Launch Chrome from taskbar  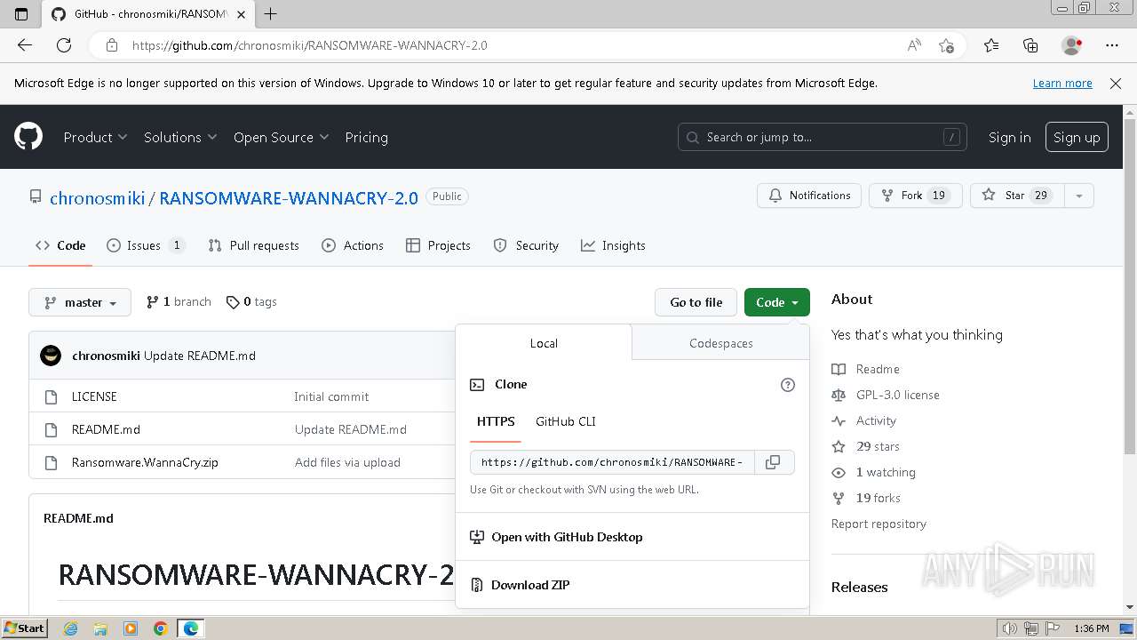pos(161,628)
